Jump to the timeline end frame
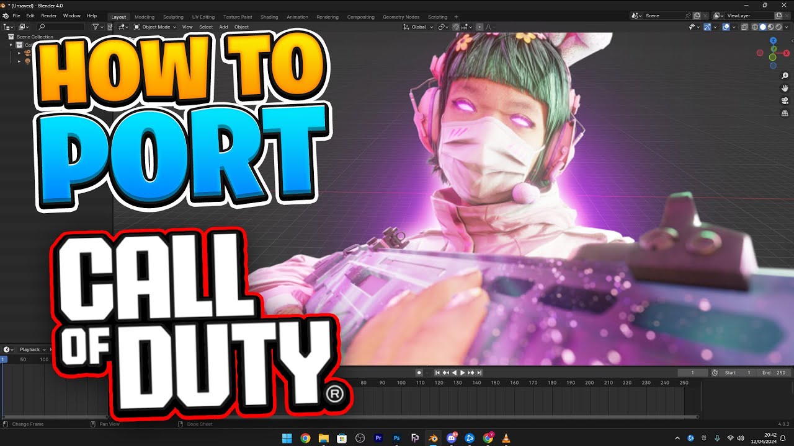794x446 pixels. pyautogui.click(x=480, y=372)
